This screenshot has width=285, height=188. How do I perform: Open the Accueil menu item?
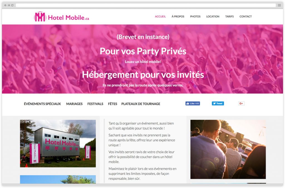point(160,16)
